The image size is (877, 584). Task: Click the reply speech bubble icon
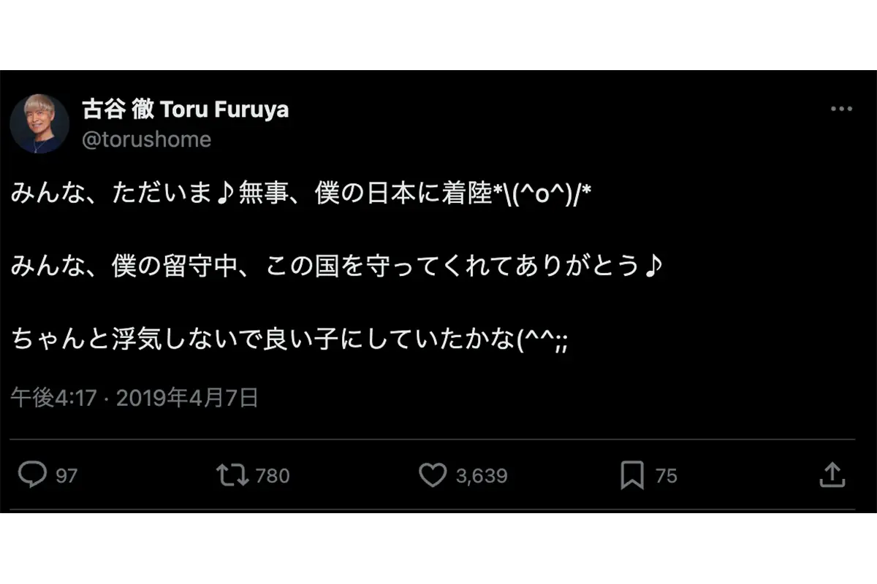(32, 475)
